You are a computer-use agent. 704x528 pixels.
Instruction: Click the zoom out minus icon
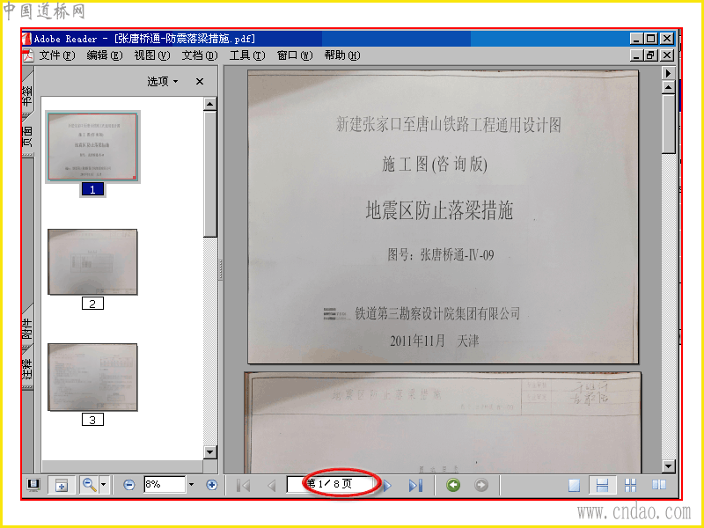point(128,485)
